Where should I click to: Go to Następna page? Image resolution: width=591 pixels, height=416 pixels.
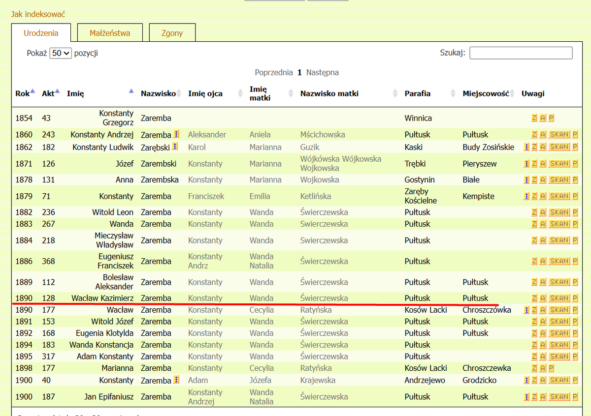point(323,72)
